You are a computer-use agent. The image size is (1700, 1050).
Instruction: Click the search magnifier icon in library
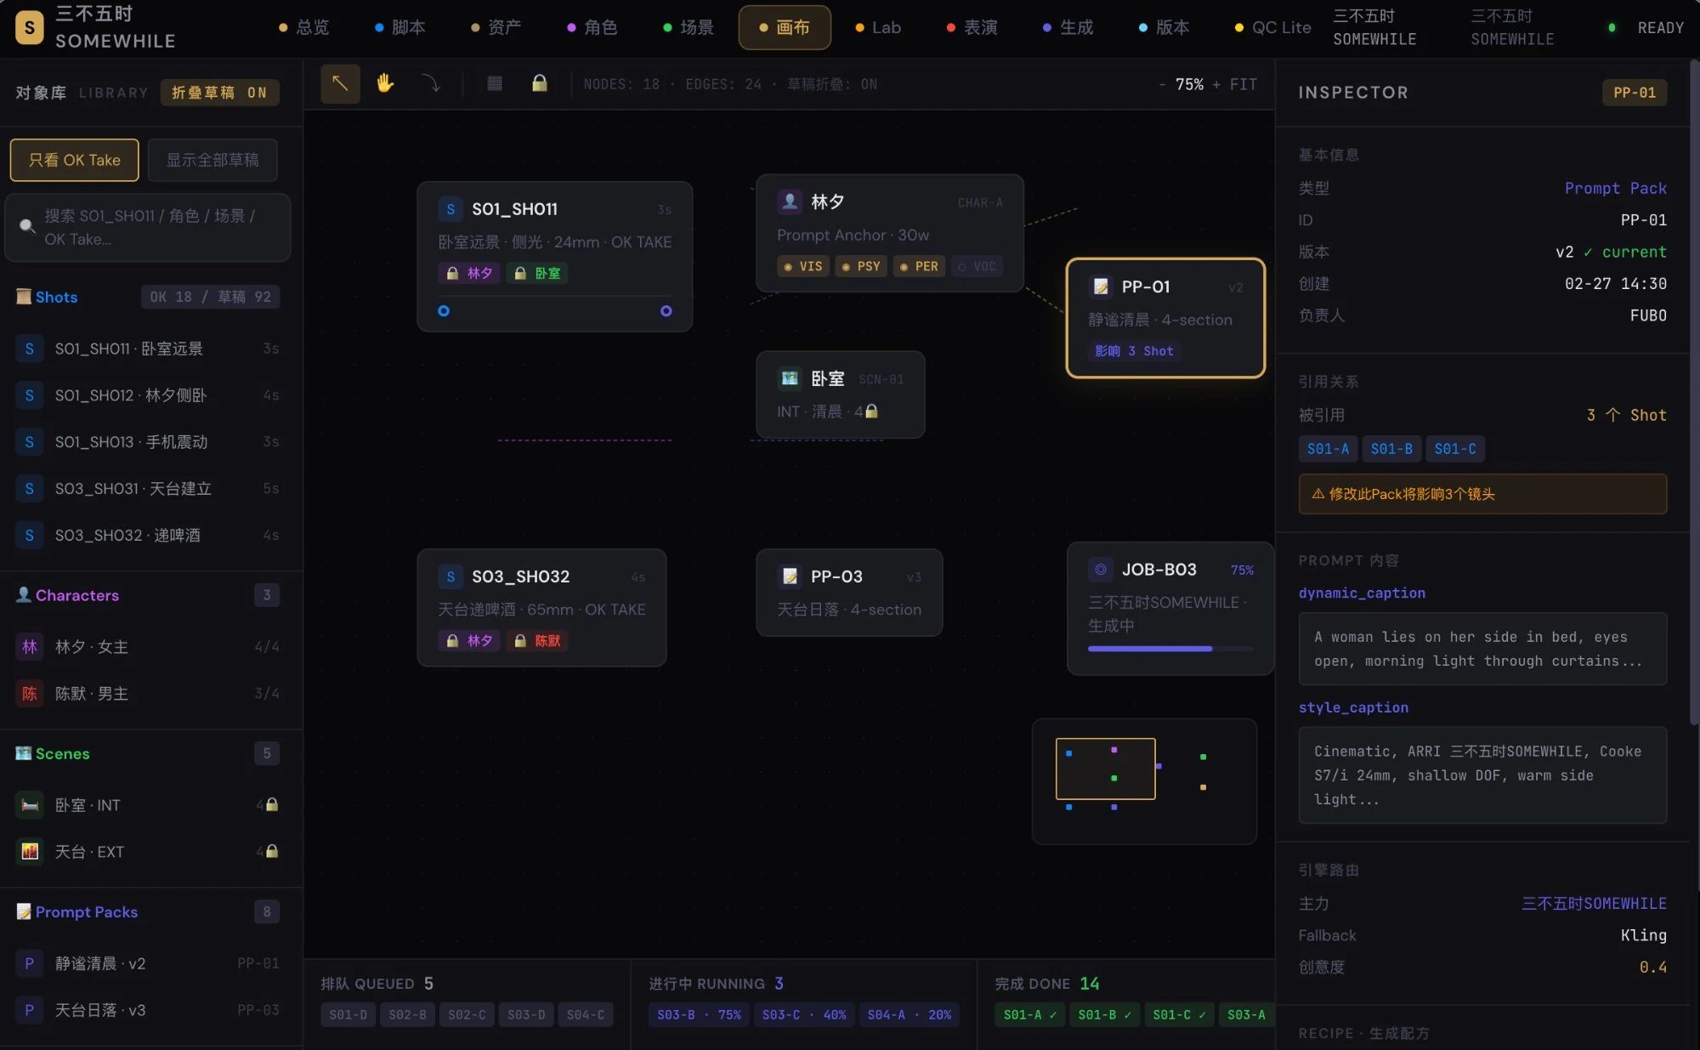click(x=27, y=226)
